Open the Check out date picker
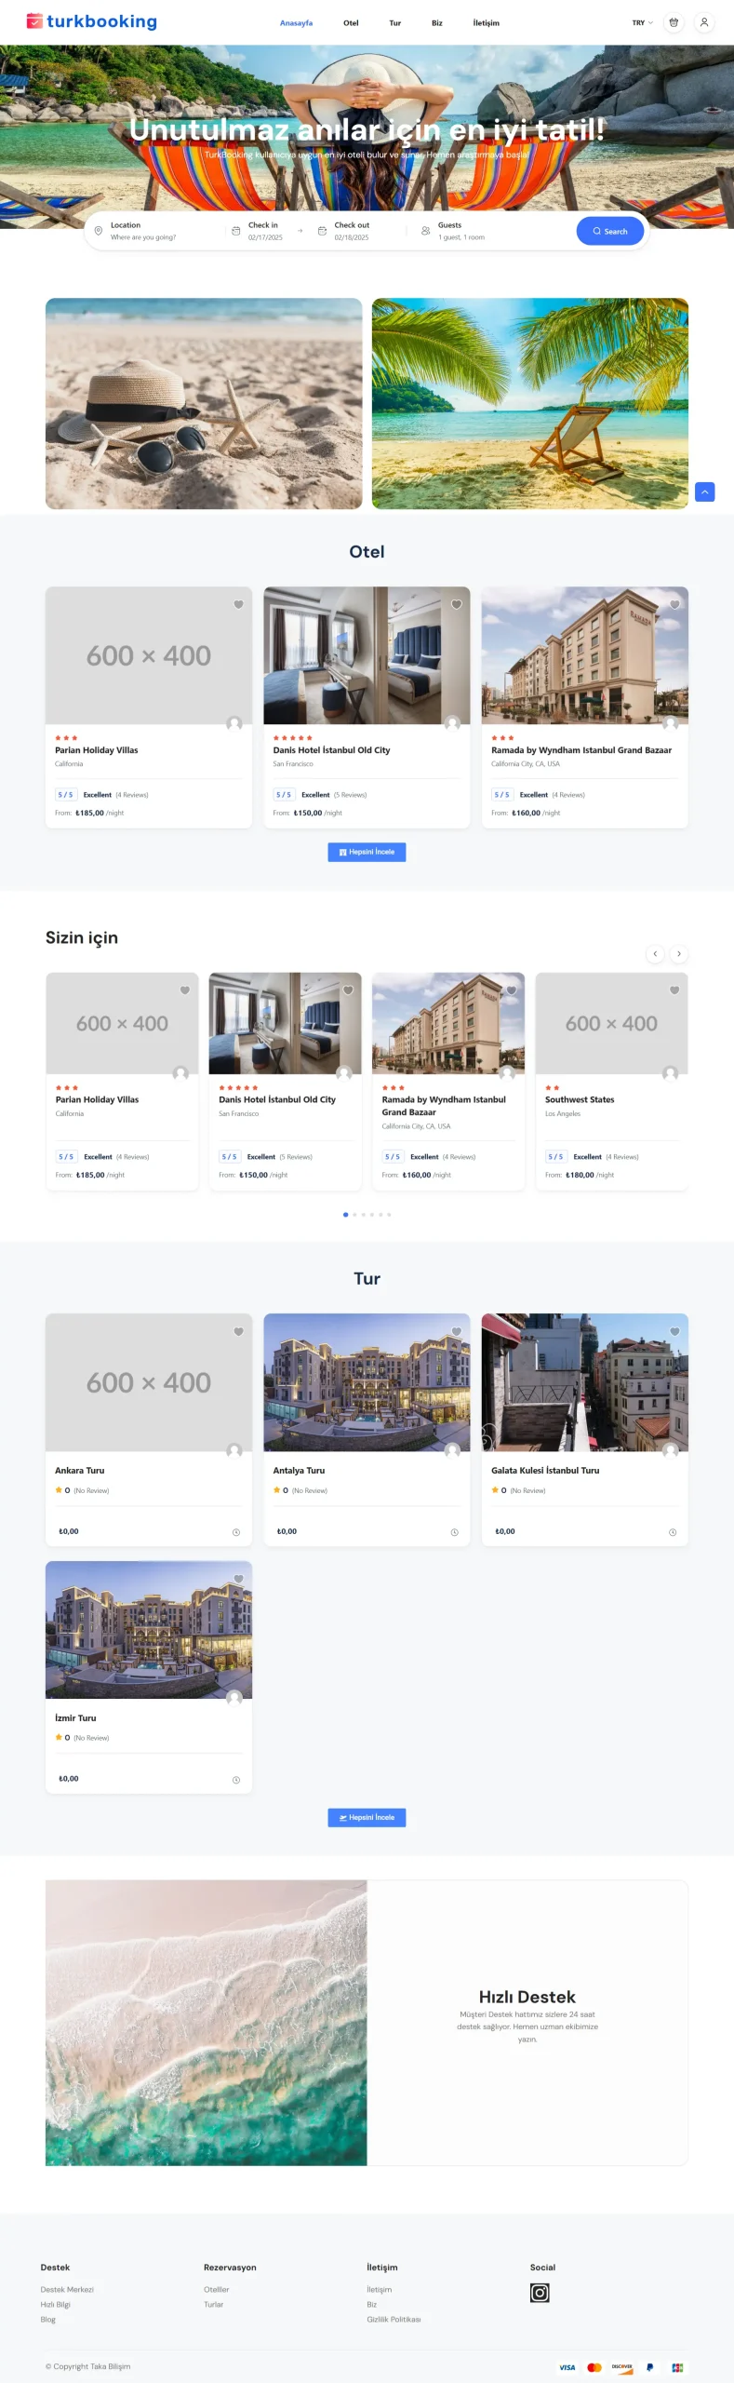This screenshot has height=2383, width=734. pyautogui.click(x=352, y=231)
